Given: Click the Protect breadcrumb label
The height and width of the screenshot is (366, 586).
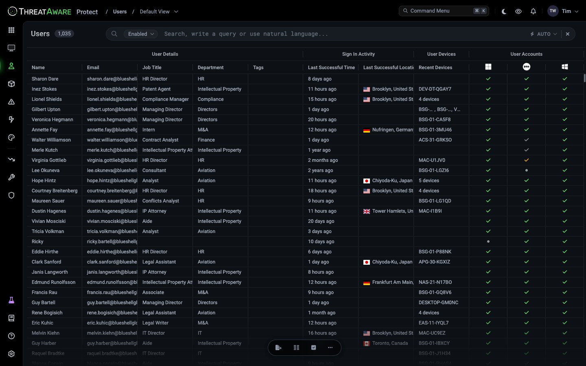Looking at the screenshot, I should [87, 12].
